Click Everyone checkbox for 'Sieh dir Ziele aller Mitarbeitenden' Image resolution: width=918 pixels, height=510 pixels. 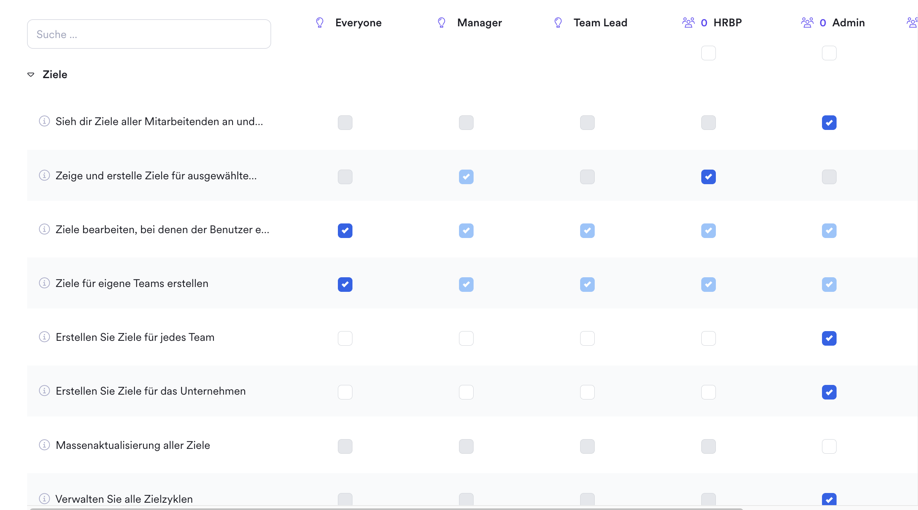click(345, 123)
